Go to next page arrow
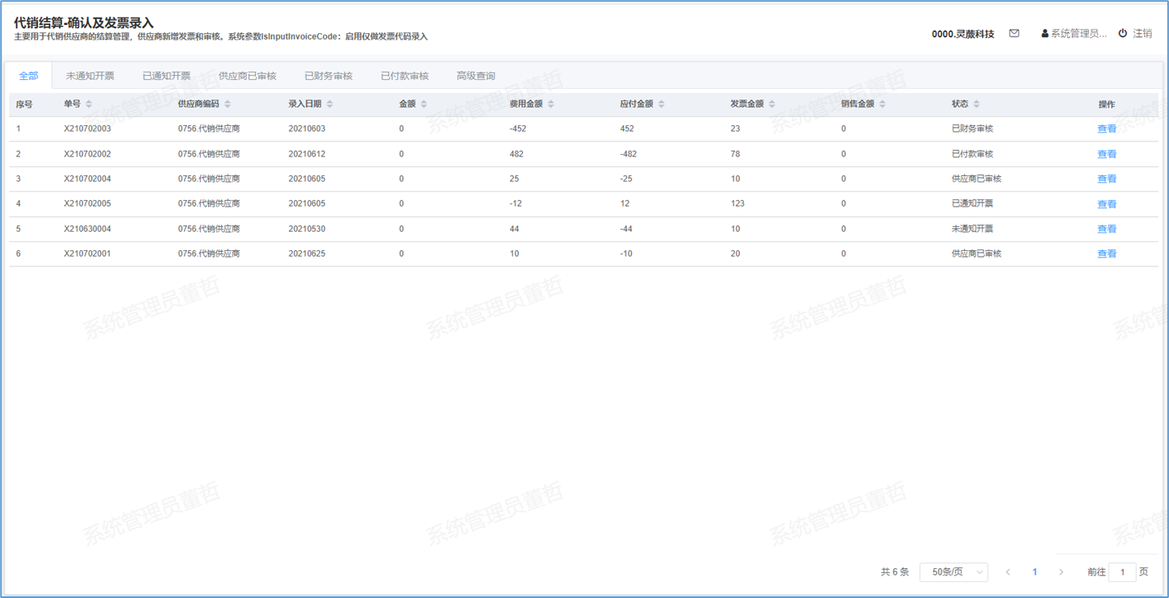1169x598 pixels. point(1061,572)
